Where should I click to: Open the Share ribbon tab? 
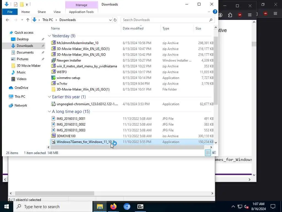(x=42, y=12)
